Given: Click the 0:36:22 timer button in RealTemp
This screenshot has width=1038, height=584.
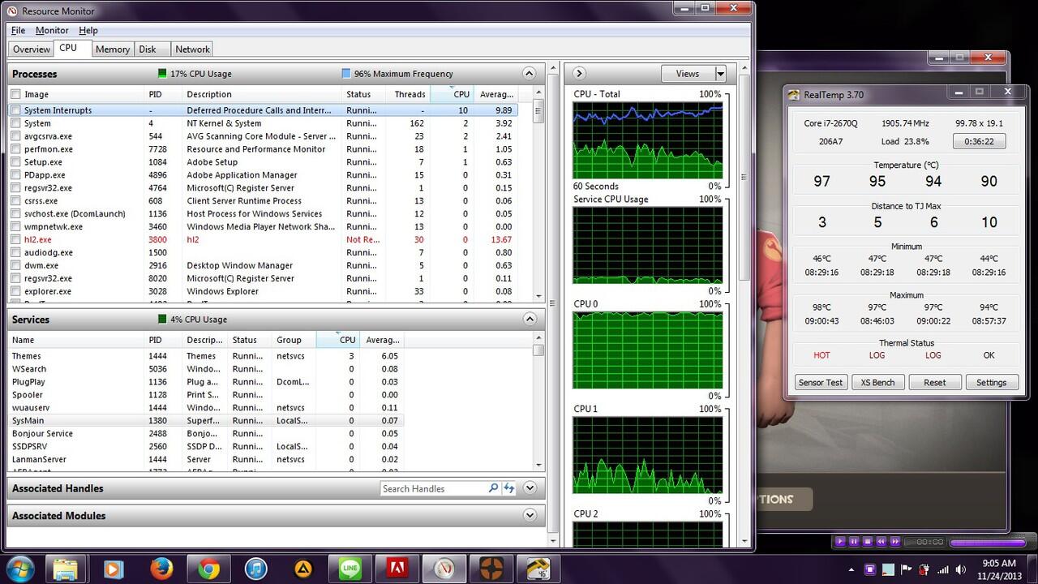Looking at the screenshot, I should click(x=979, y=141).
